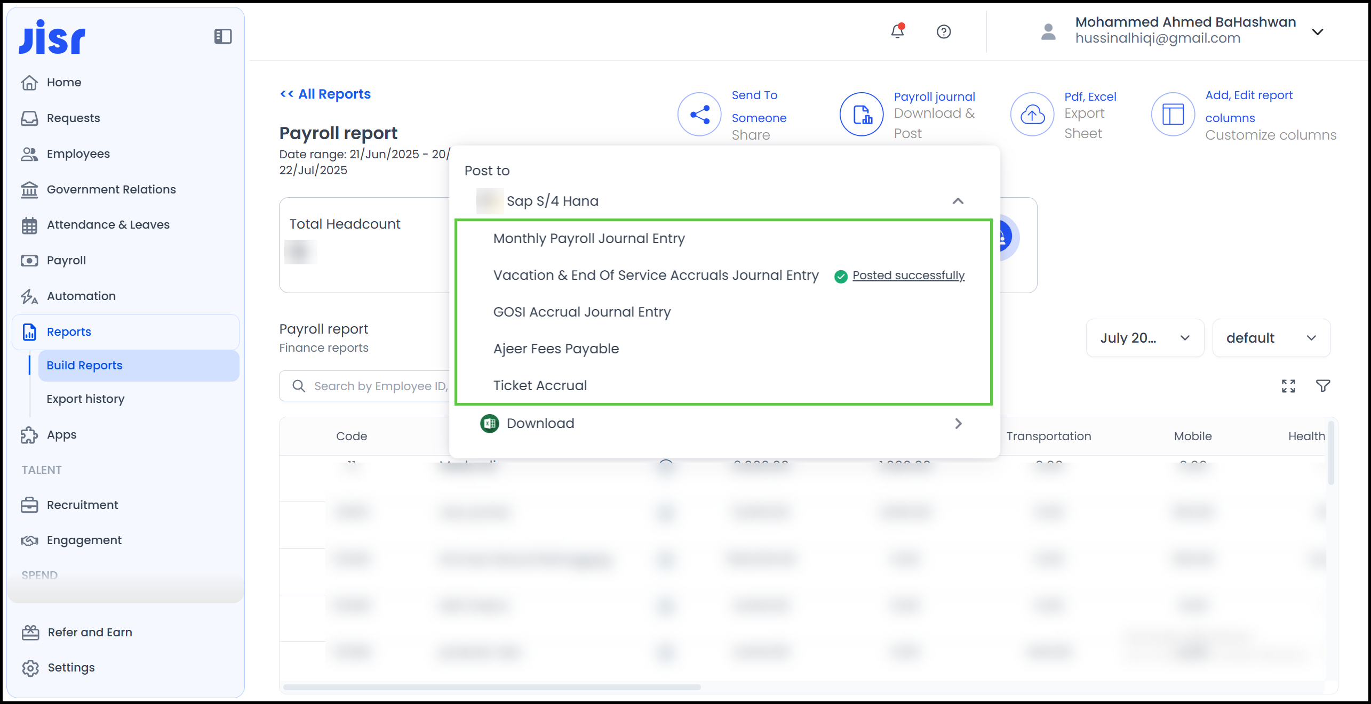The height and width of the screenshot is (704, 1371).
Task: Open the July month dropdown
Action: click(x=1144, y=338)
